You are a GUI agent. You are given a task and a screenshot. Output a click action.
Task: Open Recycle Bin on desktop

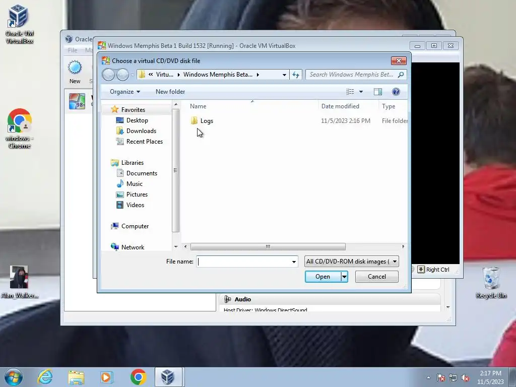[x=491, y=283]
